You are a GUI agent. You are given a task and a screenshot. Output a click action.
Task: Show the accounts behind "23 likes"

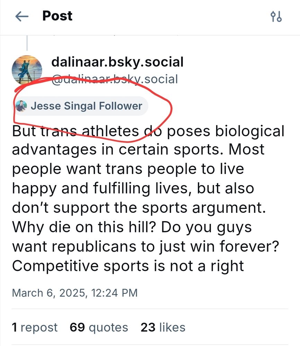(x=163, y=327)
